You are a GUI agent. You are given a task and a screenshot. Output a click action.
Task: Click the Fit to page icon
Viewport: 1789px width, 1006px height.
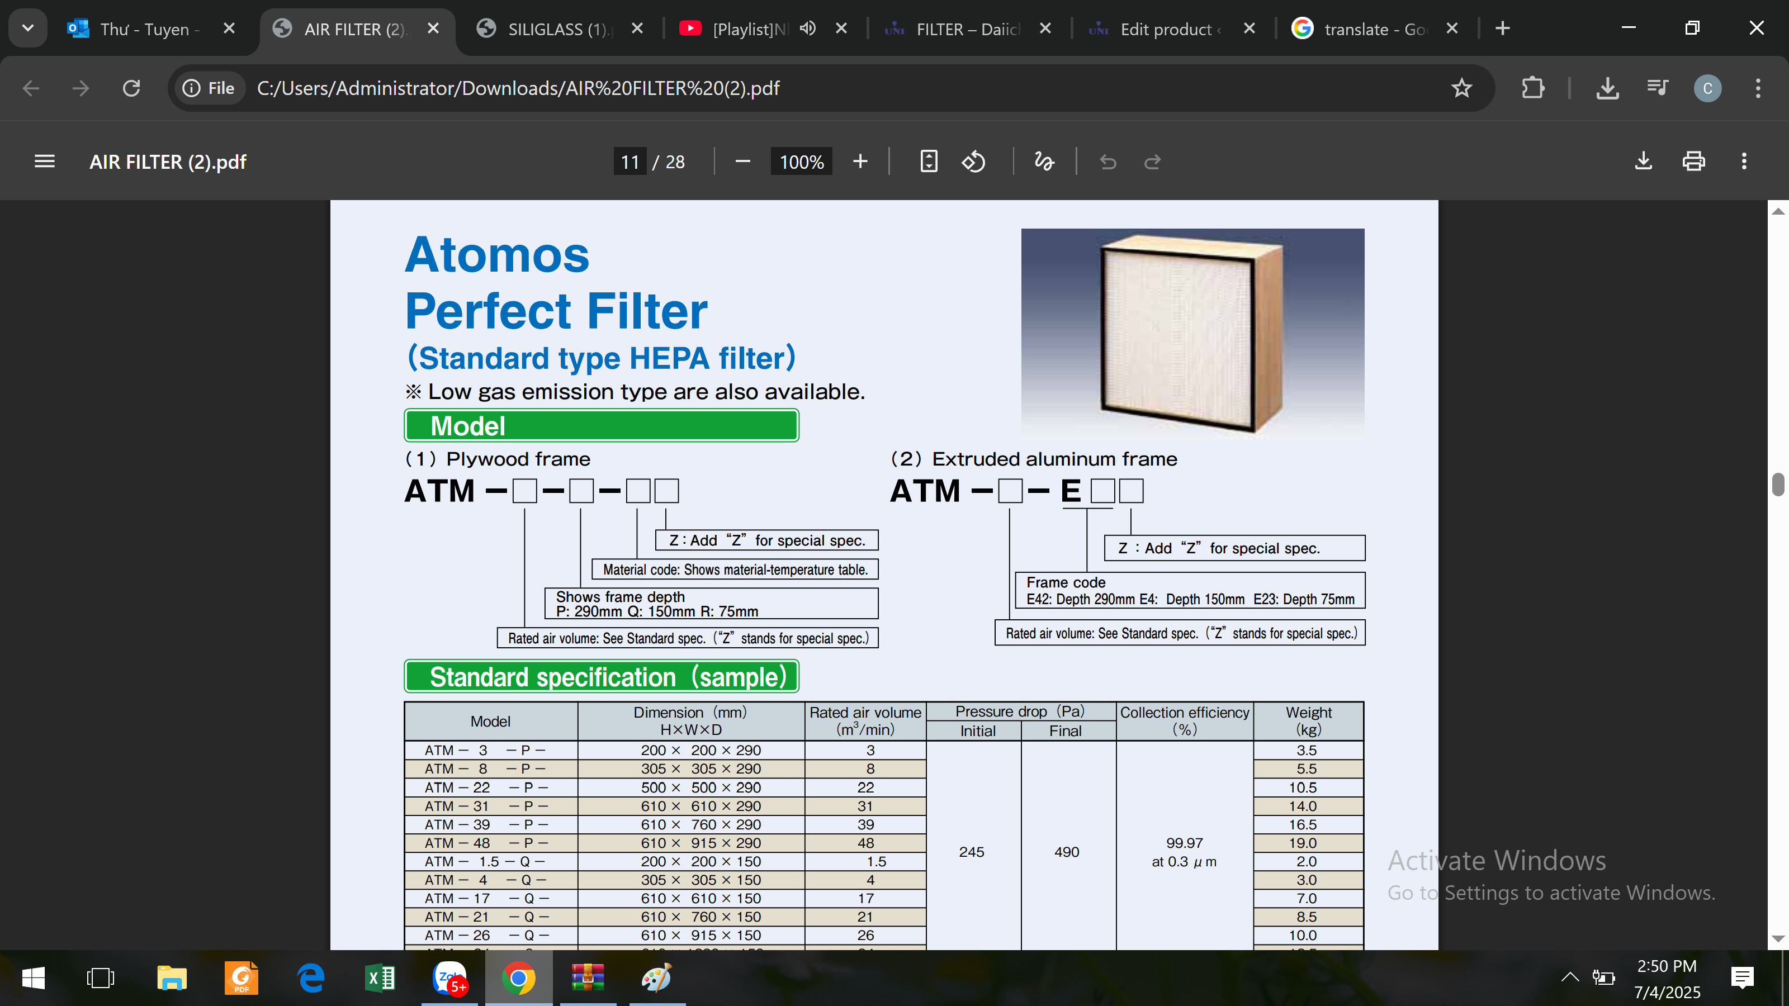tap(929, 162)
